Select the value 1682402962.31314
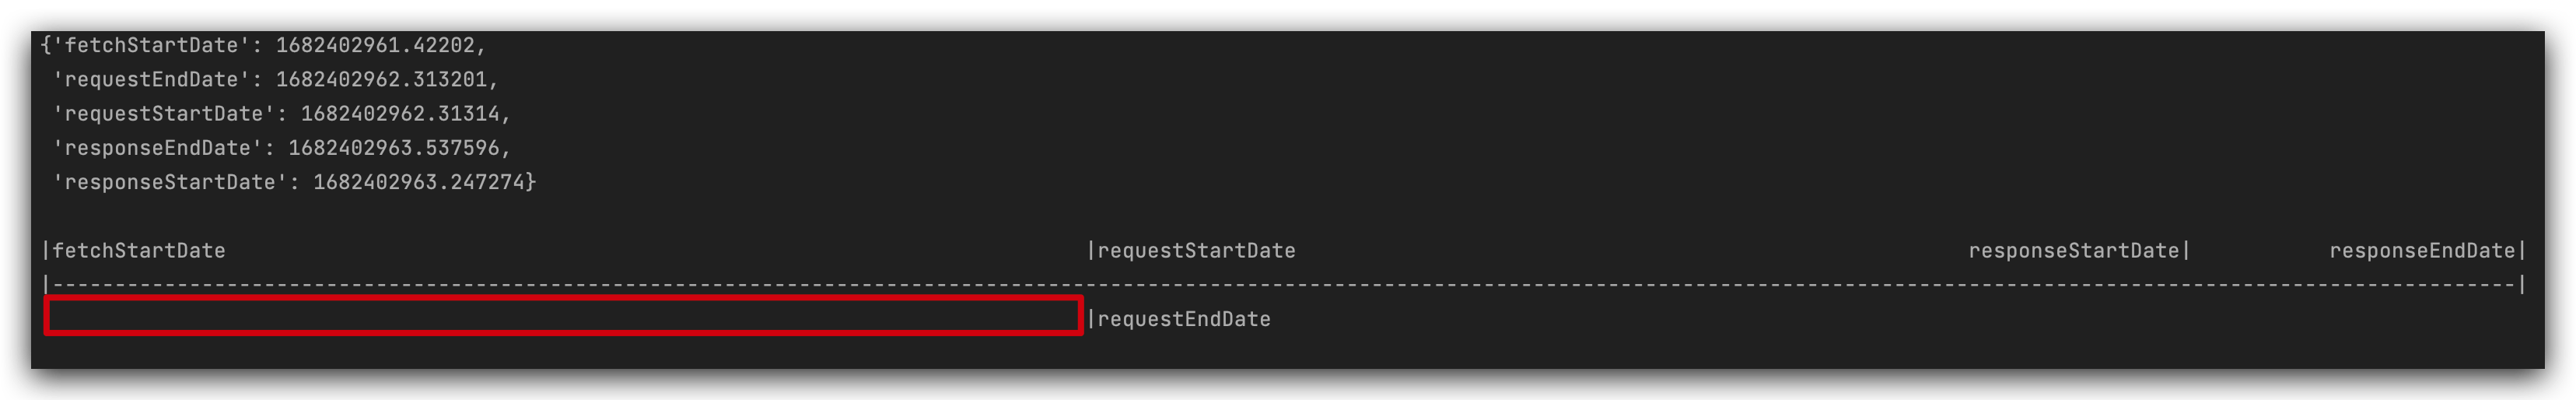This screenshot has height=400, width=2576. (x=399, y=113)
